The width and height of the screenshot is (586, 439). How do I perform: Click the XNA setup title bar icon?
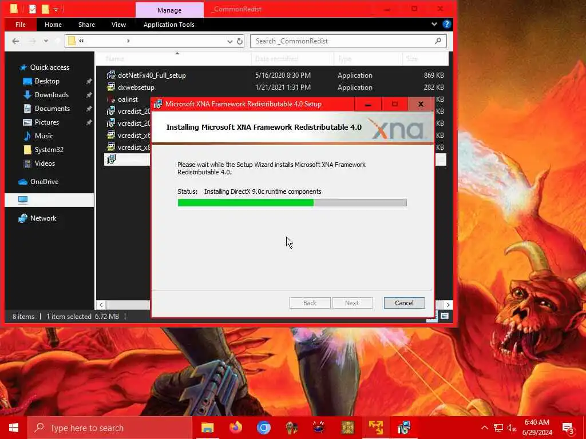pos(158,104)
